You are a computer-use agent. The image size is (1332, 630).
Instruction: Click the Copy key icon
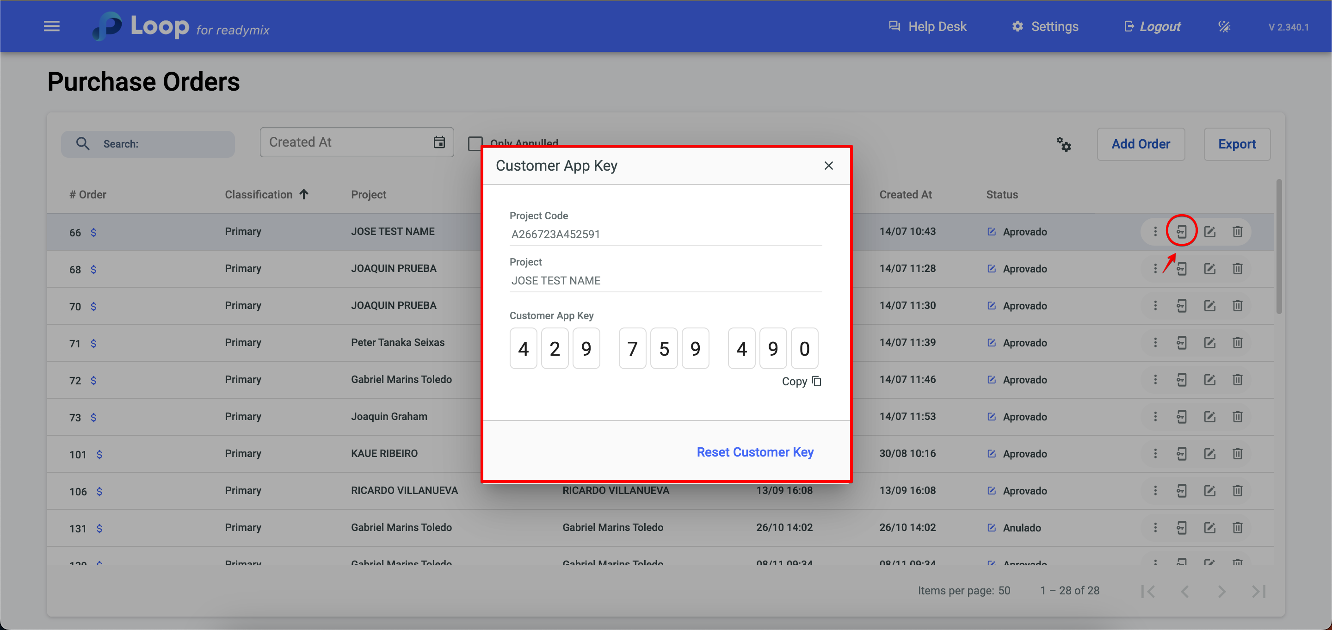coord(816,381)
